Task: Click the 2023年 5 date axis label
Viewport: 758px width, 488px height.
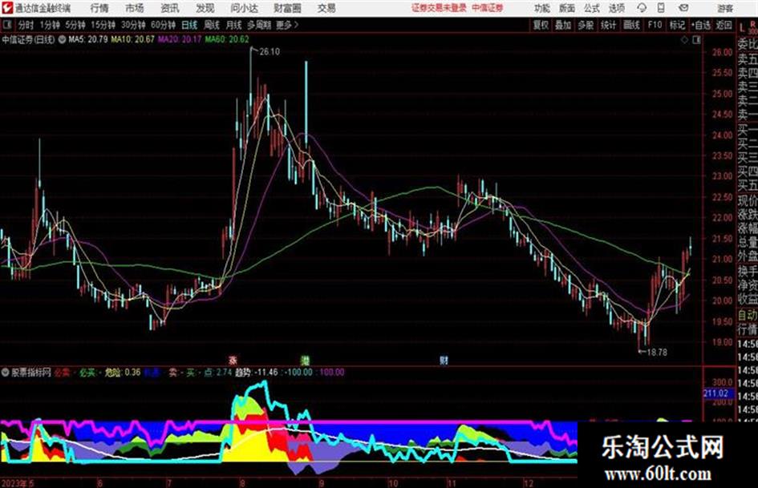Action: (18, 482)
